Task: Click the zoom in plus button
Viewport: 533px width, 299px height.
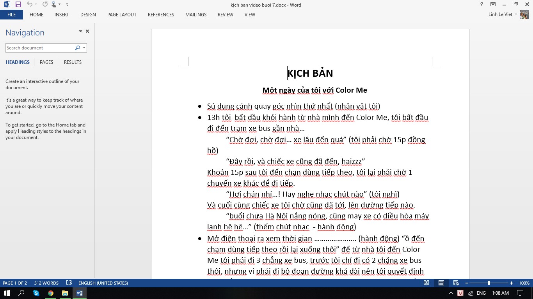Action: pyautogui.click(x=512, y=283)
